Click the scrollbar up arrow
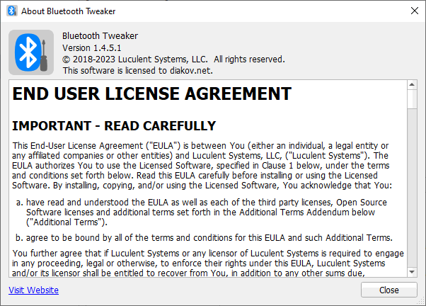426x306 pixels. (410, 85)
